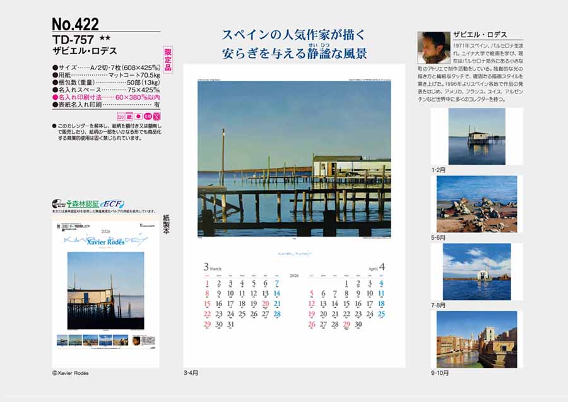This screenshot has height=402, width=568.
Task: Select the product number No.422
Action: click(x=75, y=24)
